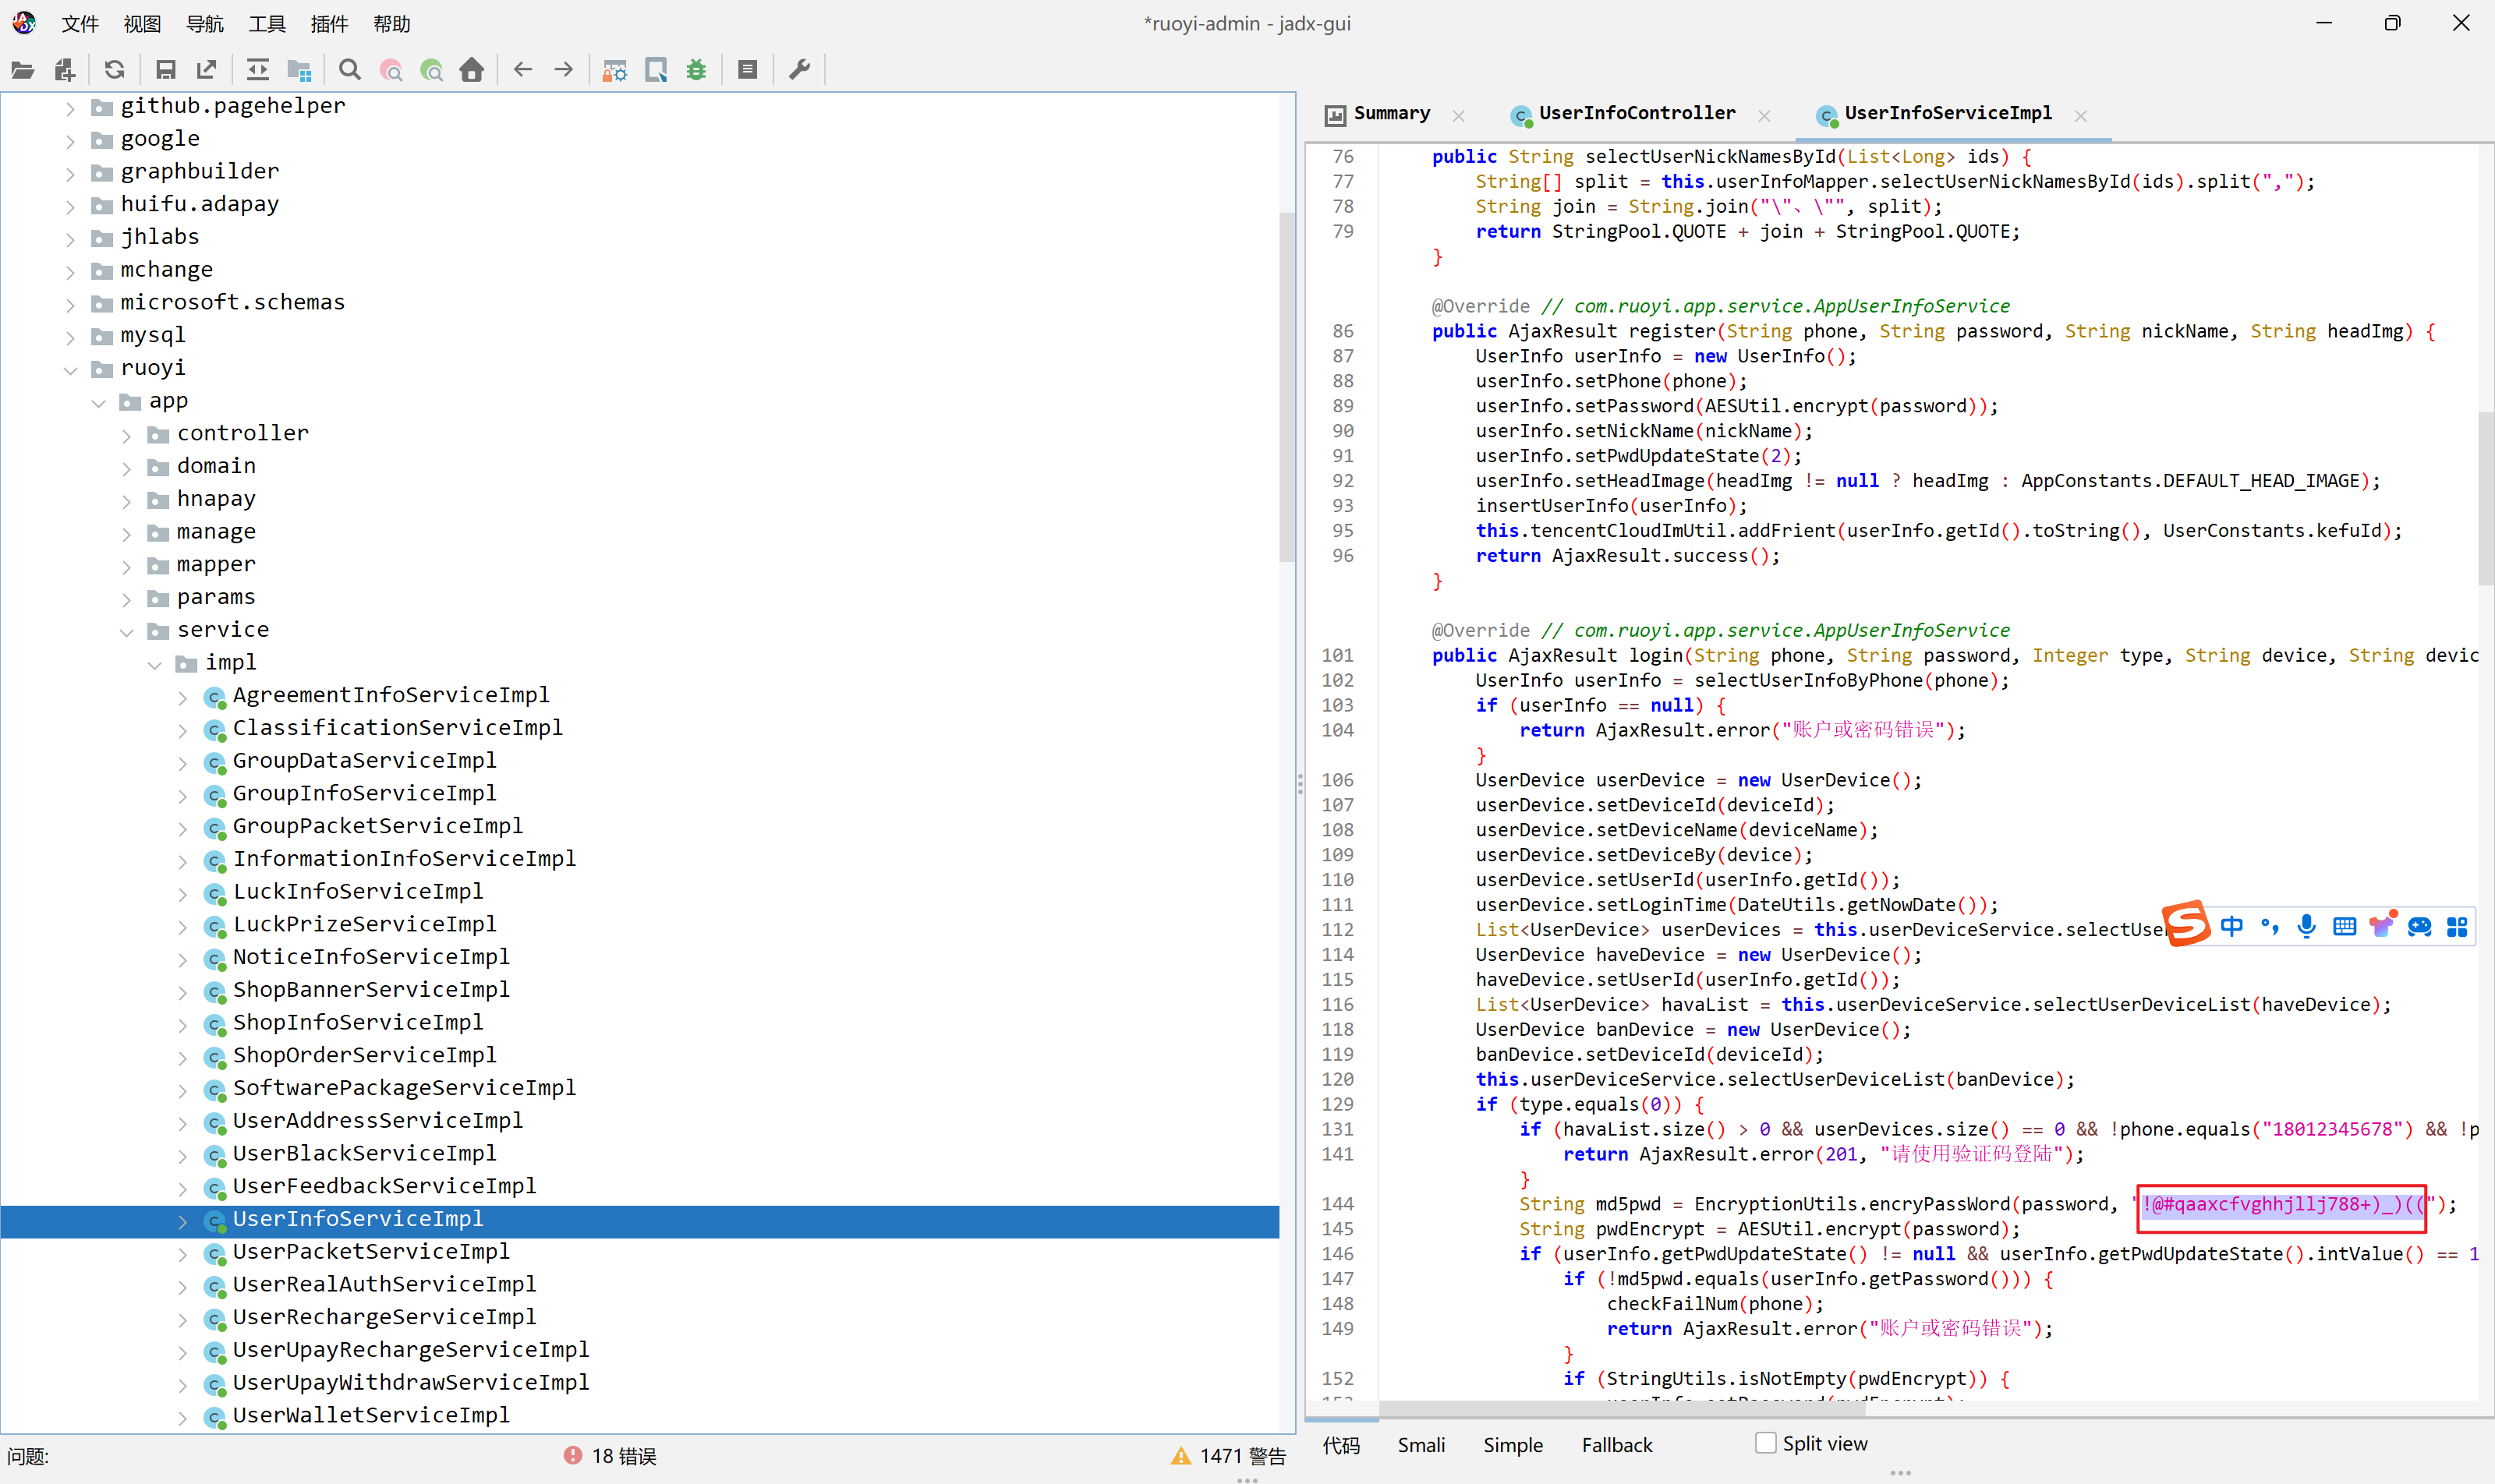Close the Summary tab
Image resolution: width=2495 pixels, height=1484 pixels.
(x=1459, y=116)
